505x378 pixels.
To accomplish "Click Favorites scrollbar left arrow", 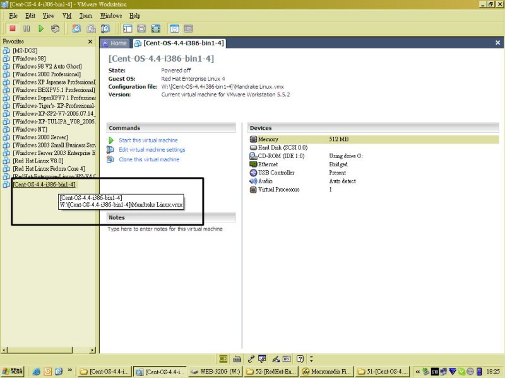I will click(x=4, y=350).
